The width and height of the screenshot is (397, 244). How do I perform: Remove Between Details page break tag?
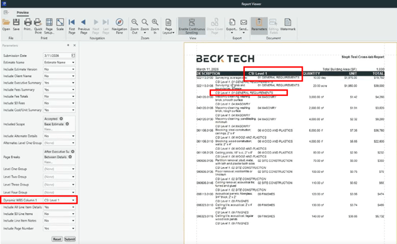click(70, 157)
